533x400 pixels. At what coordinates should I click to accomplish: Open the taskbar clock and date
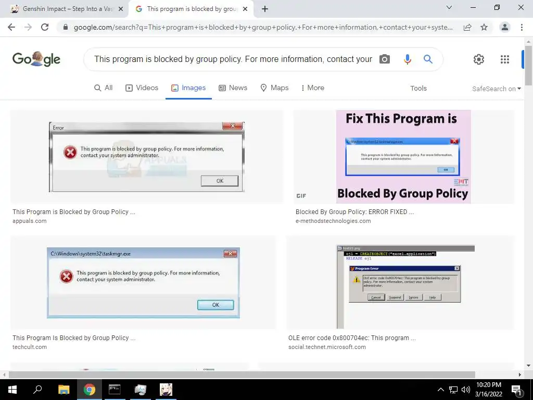coord(488,390)
